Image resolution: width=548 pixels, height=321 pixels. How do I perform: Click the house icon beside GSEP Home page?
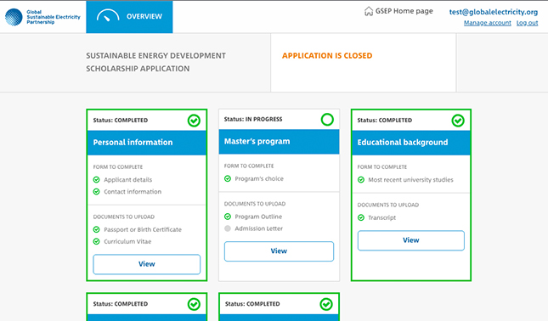369,11
